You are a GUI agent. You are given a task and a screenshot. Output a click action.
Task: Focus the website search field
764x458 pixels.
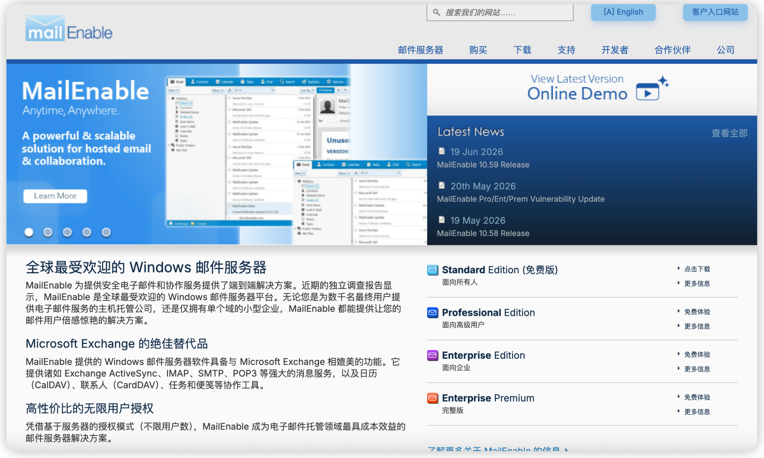point(500,13)
